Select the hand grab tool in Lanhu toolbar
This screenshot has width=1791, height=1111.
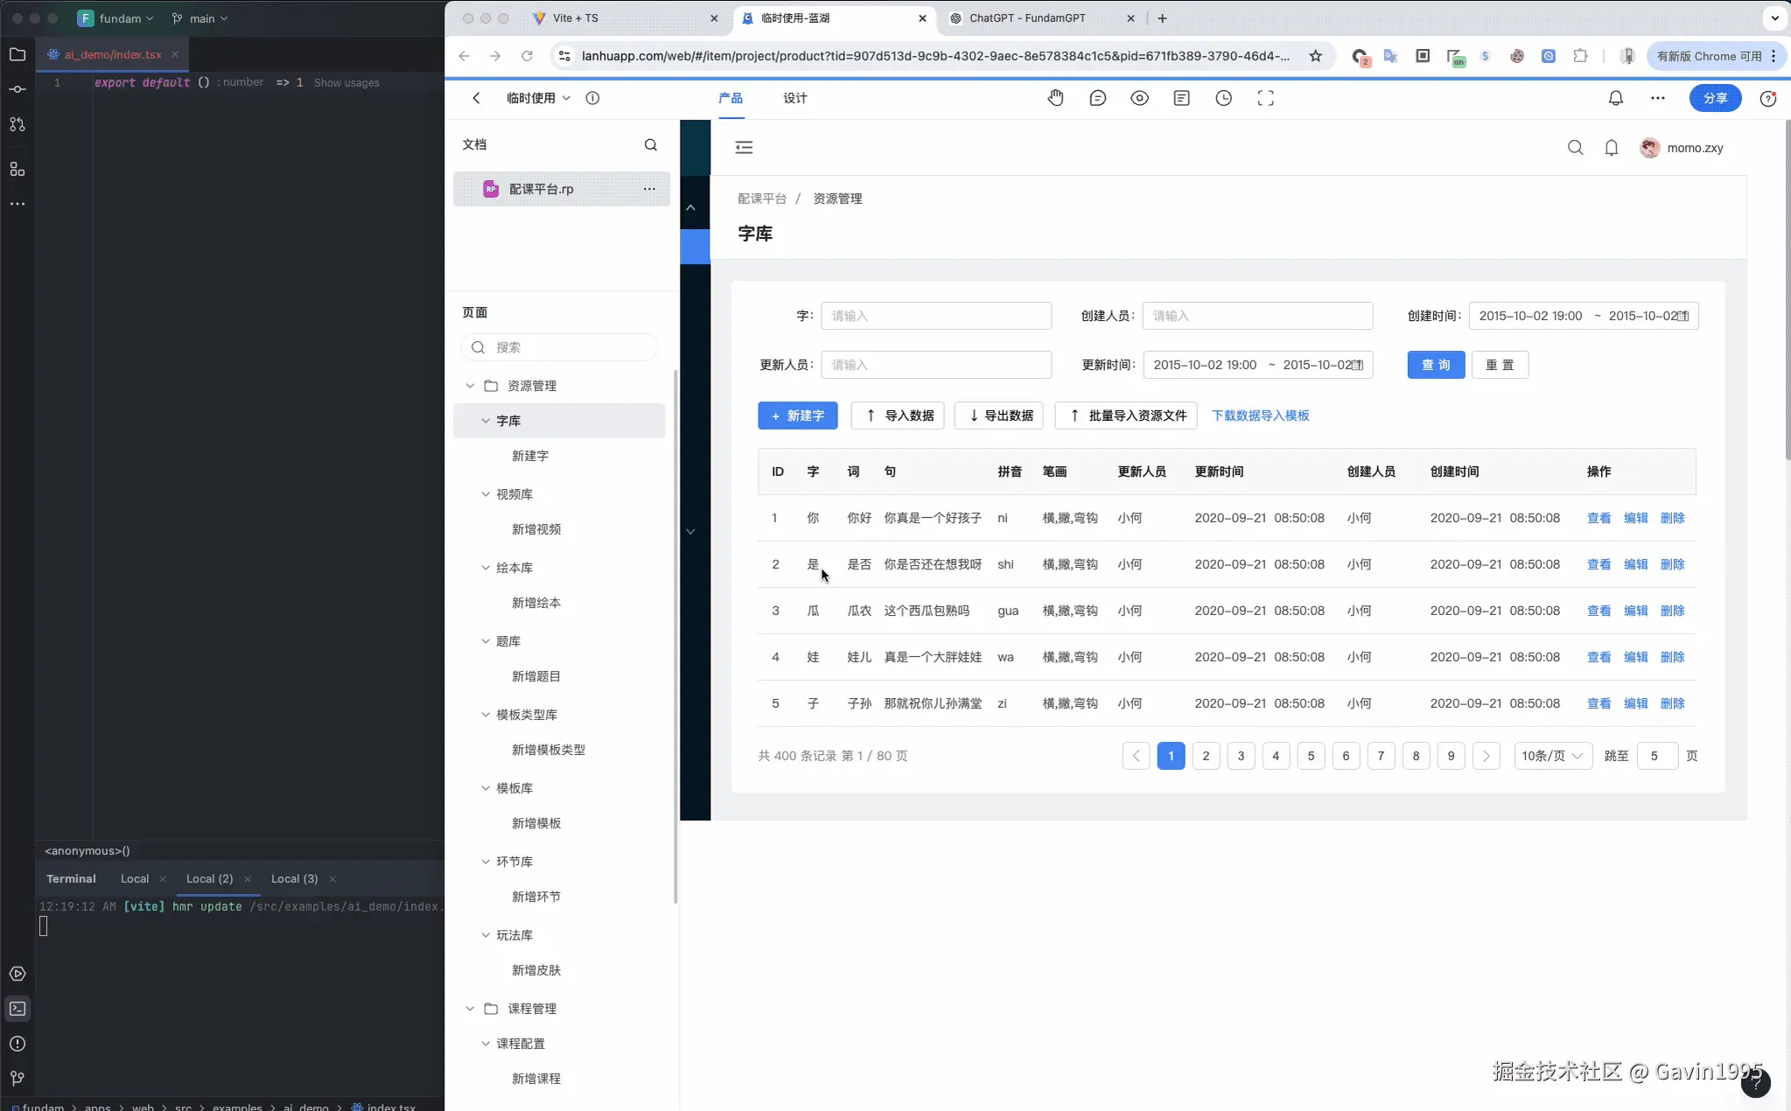1055,98
